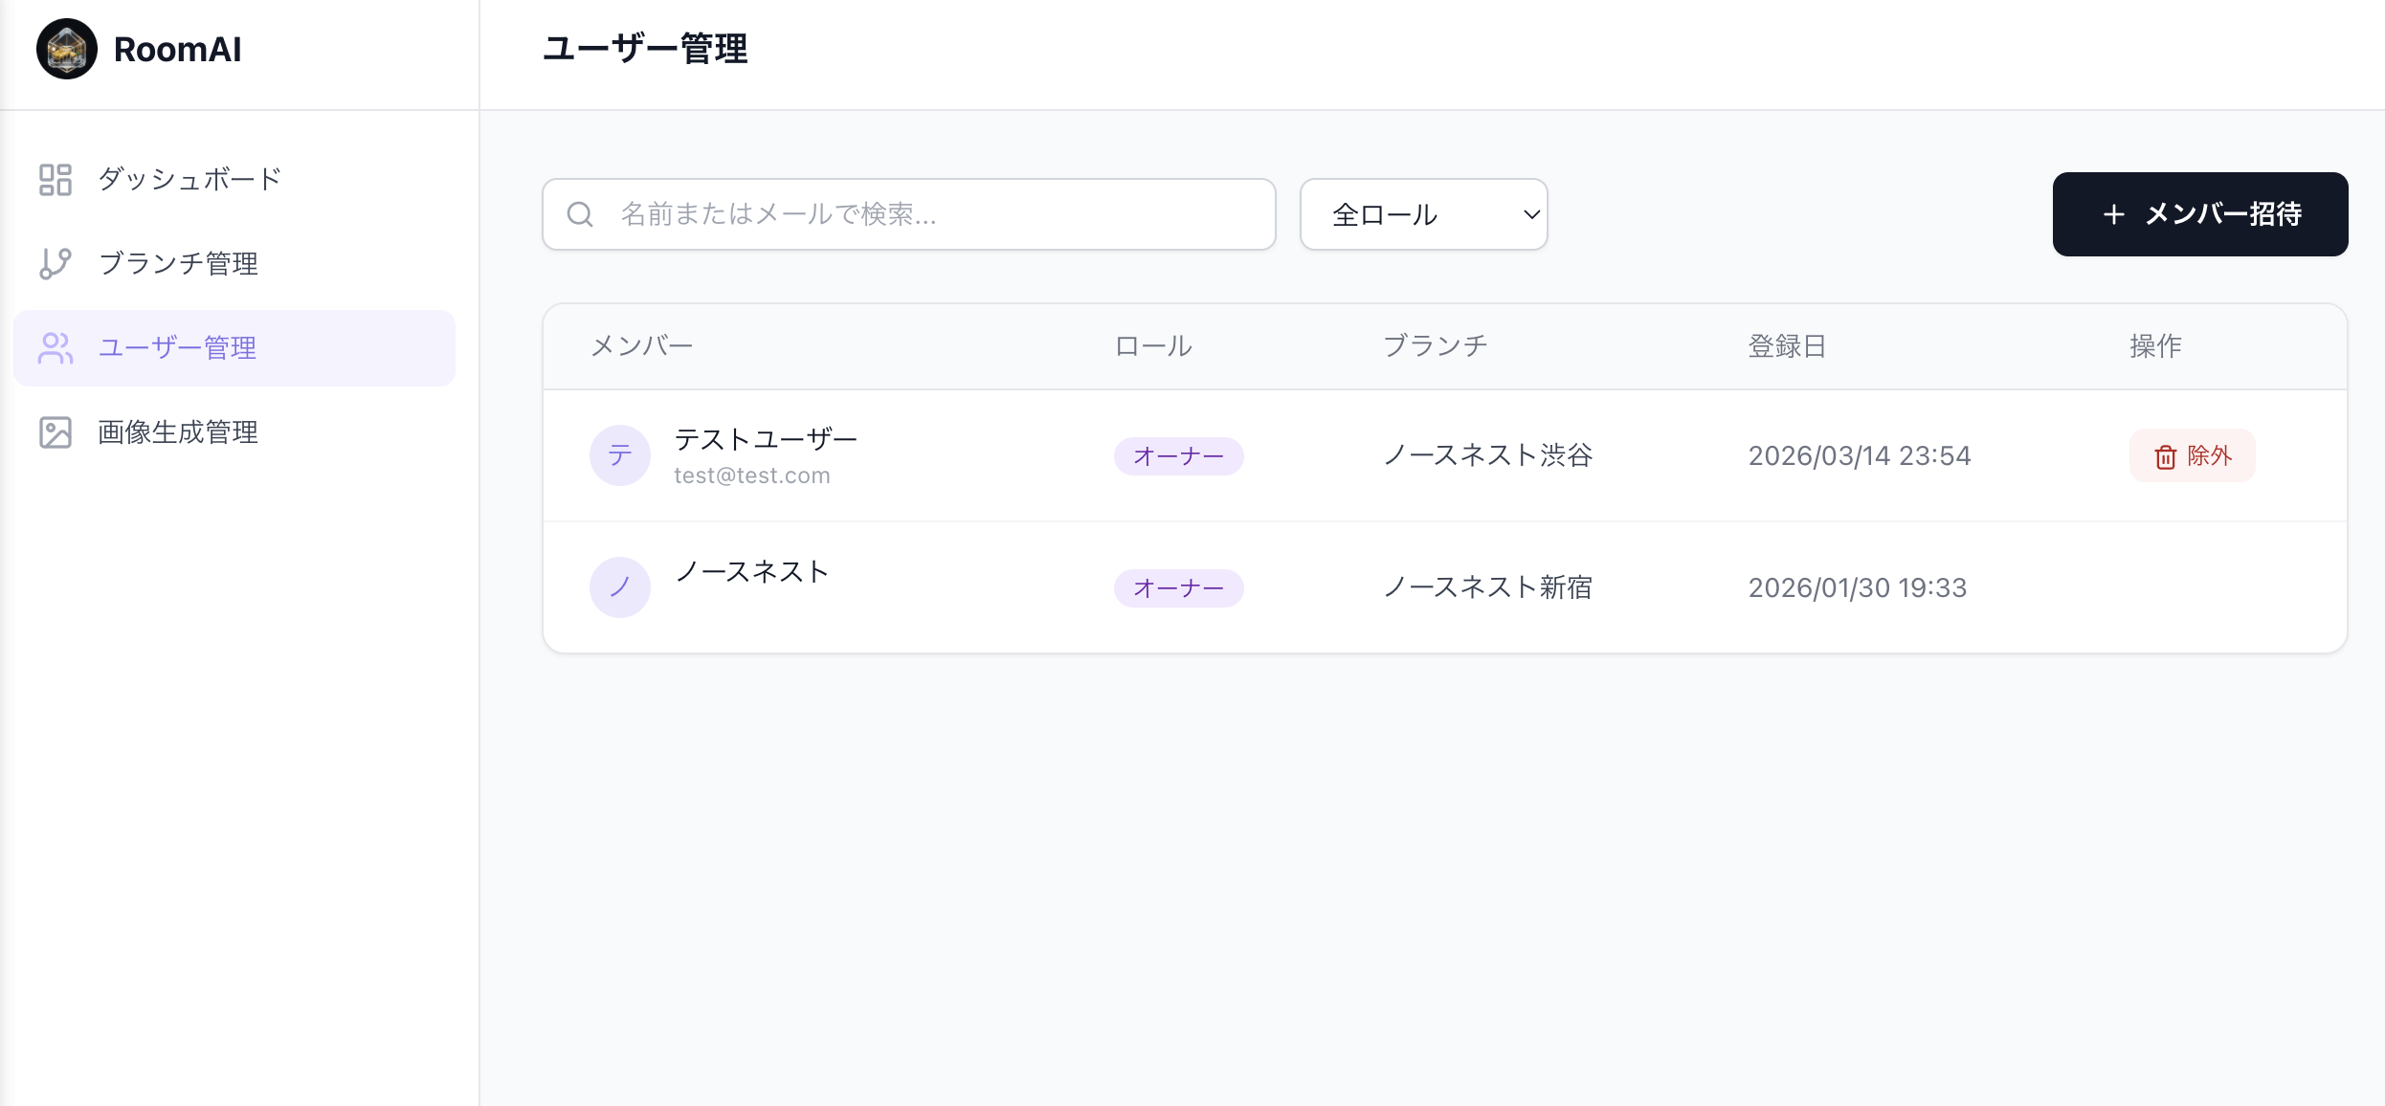Click the ノ avatar of ノースネスト
Image resolution: width=2385 pixels, height=1106 pixels.
tap(620, 586)
